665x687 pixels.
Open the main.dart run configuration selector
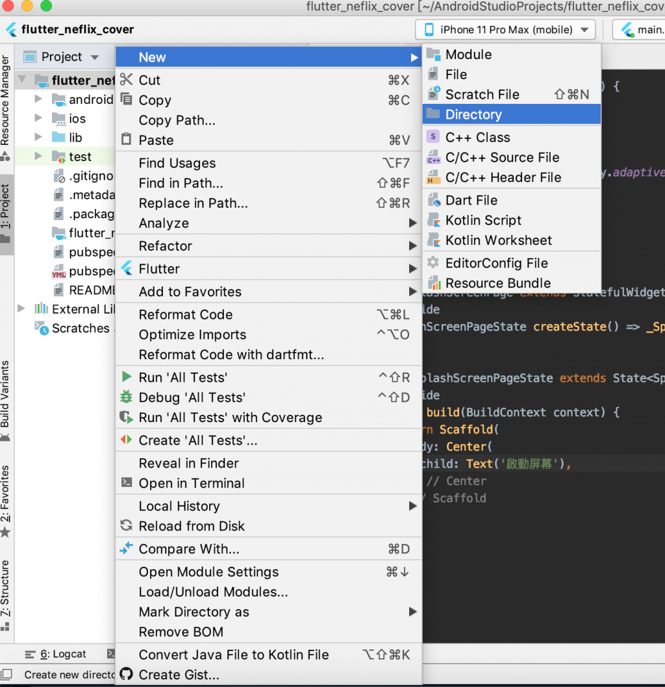[x=640, y=30]
